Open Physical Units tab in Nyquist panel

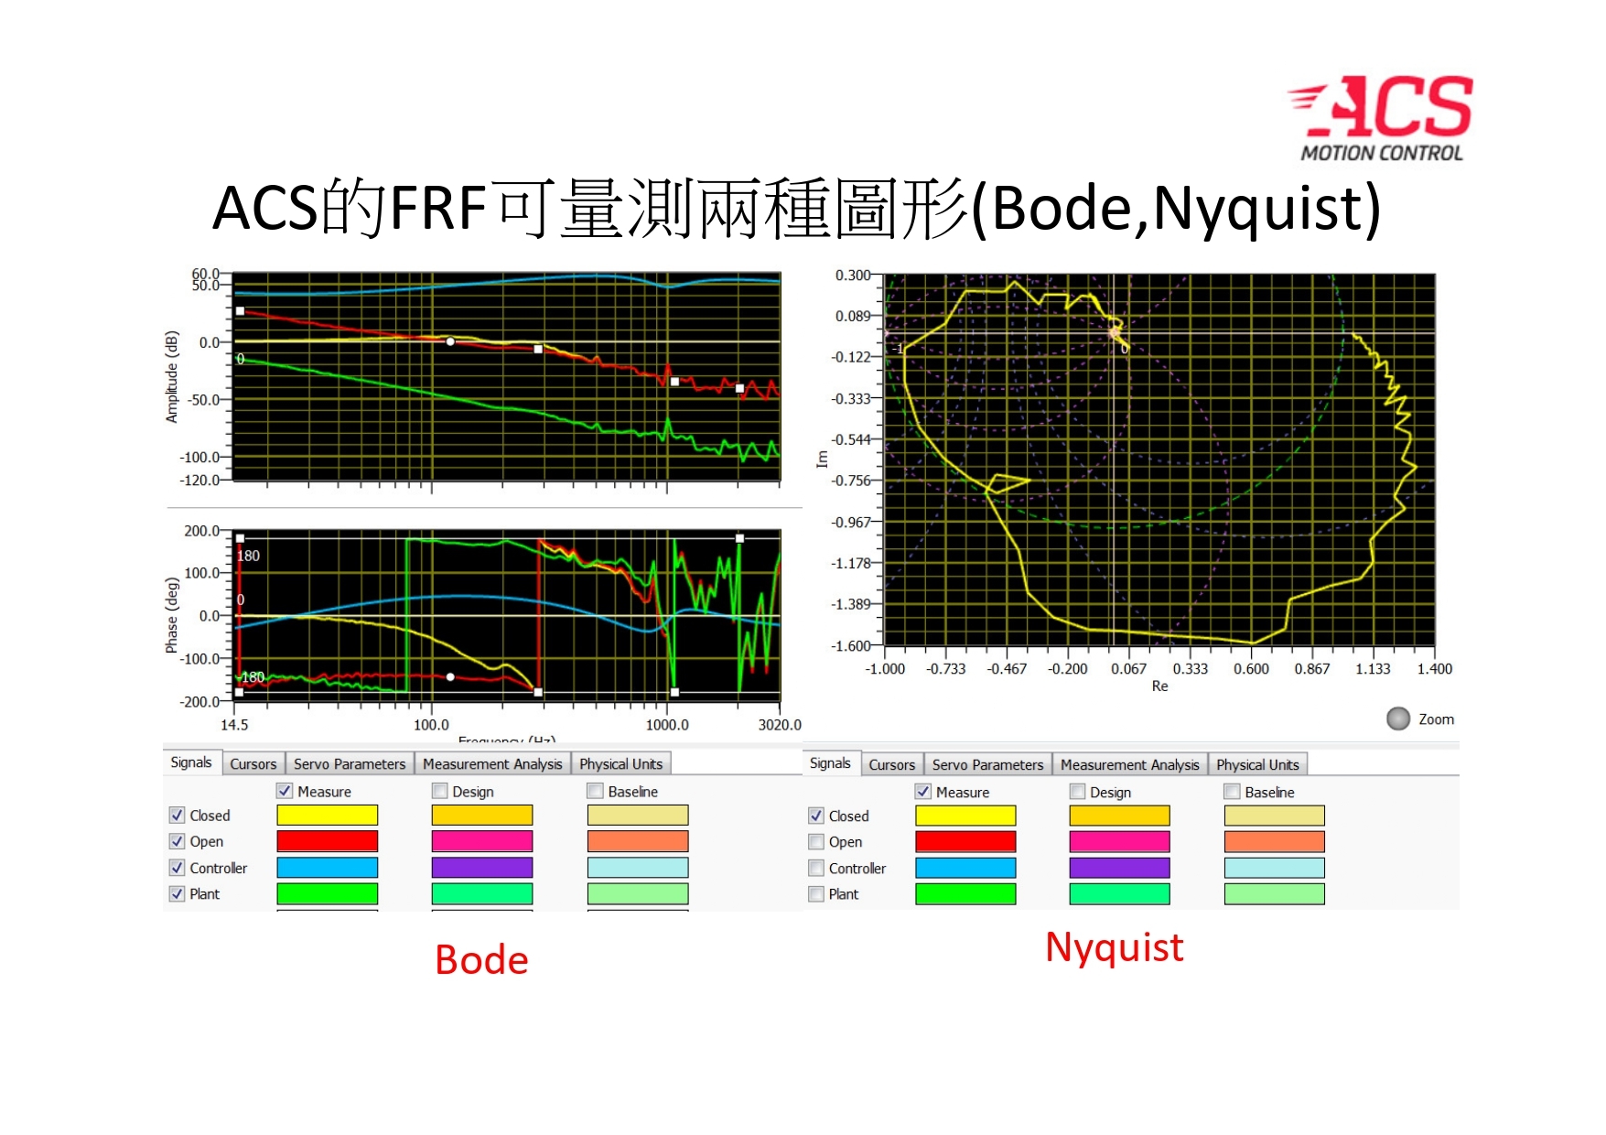point(1257,764)
